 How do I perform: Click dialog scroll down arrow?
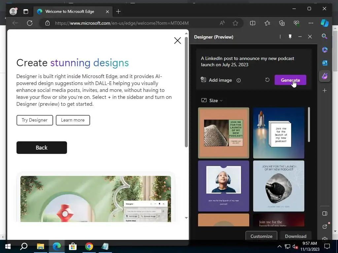[x=186, y=218]
